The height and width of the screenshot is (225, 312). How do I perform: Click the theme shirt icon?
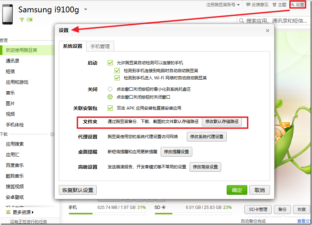click(x=275, y=4)
